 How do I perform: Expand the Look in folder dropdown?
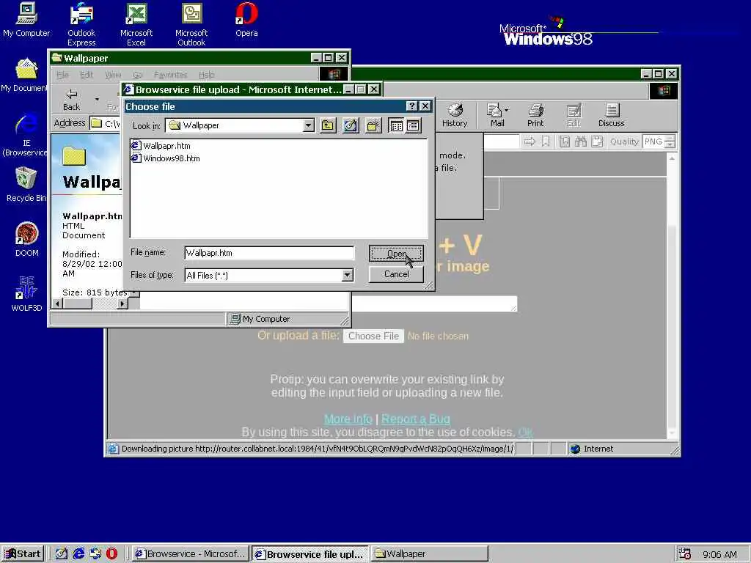[x=309, y=125]
